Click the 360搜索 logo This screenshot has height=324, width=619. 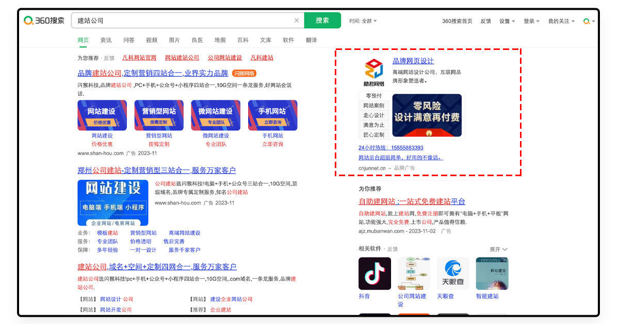(44, 21)
